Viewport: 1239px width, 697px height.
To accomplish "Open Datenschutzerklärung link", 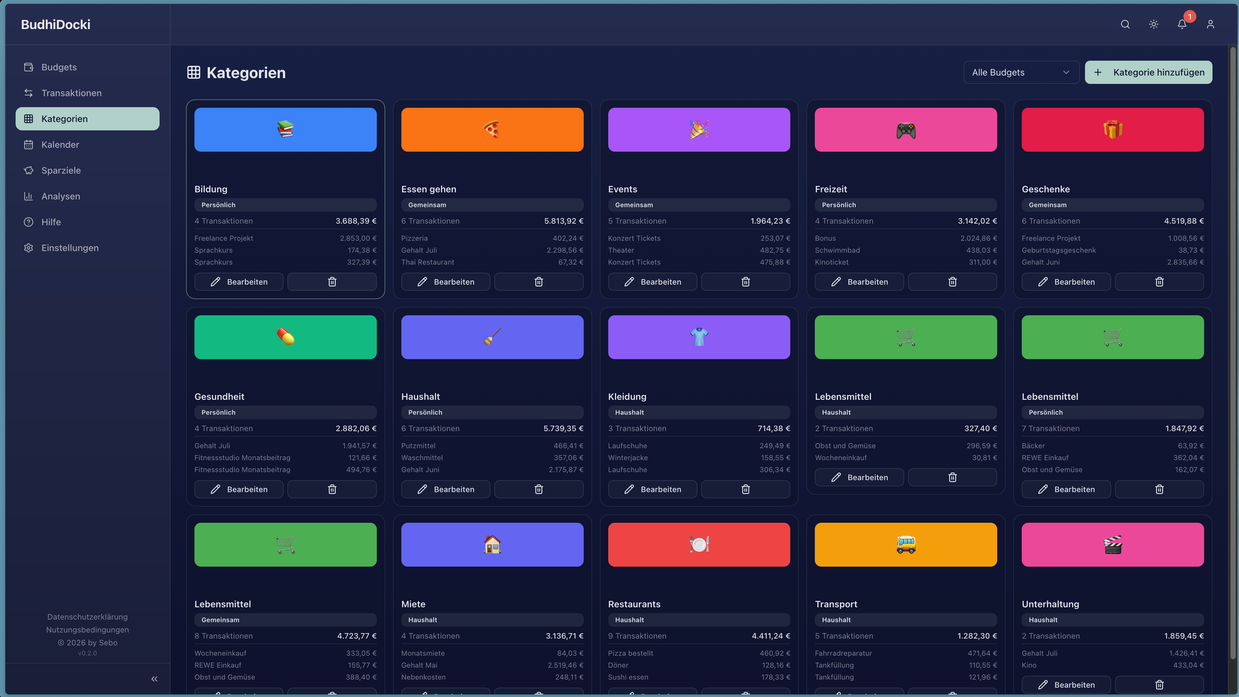I will click(87, 617).
